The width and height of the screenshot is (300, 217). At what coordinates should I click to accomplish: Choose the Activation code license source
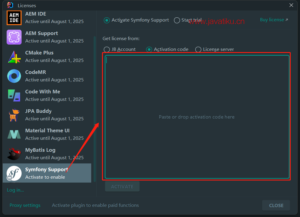click(149, 49)
